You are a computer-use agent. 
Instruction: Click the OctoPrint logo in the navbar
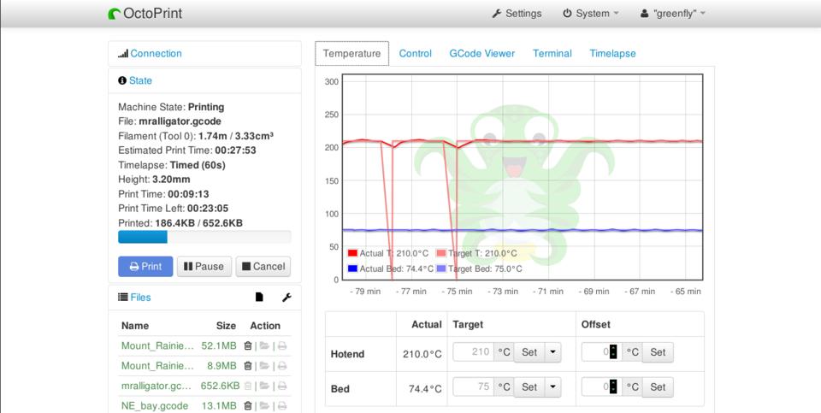tap(145, 14)
